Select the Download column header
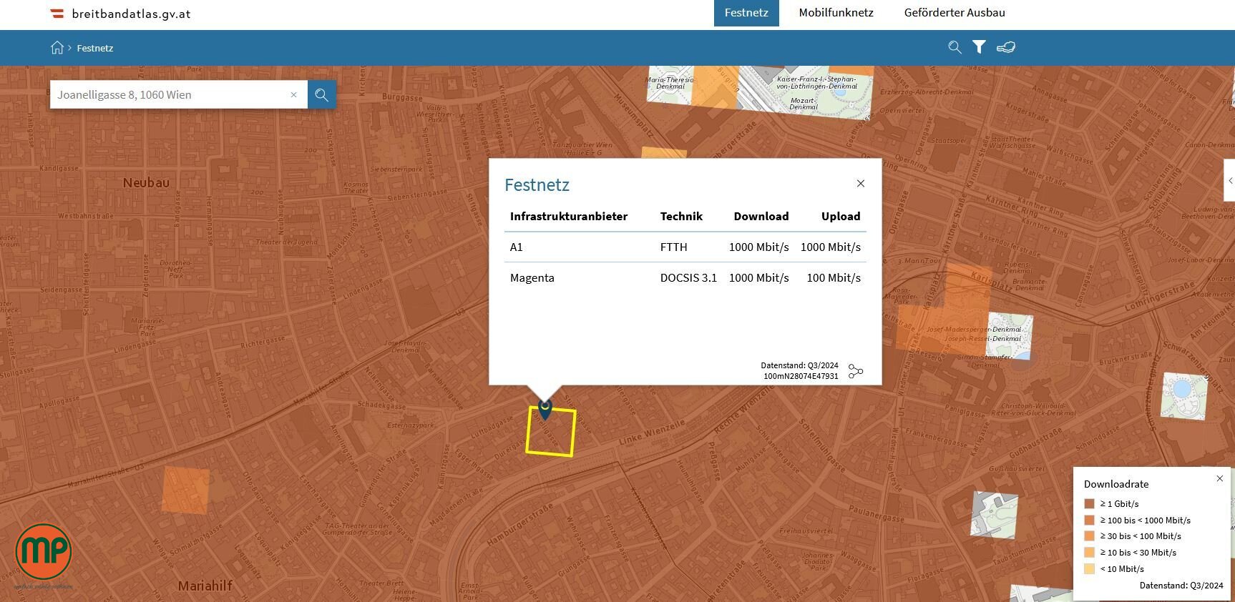Image resolution: width=1235 pixels, height=602 pixels. coord(761,216)
